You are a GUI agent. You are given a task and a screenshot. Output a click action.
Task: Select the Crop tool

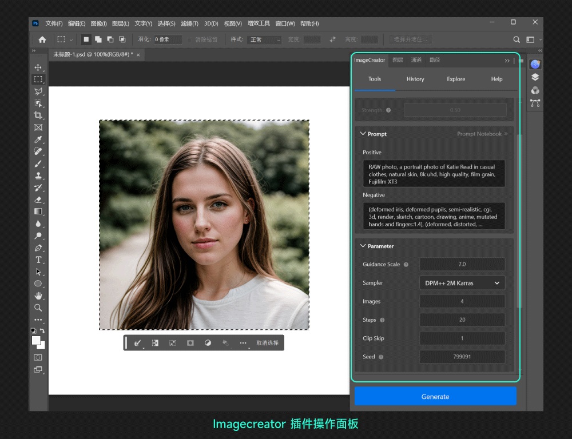coord(38,115)
